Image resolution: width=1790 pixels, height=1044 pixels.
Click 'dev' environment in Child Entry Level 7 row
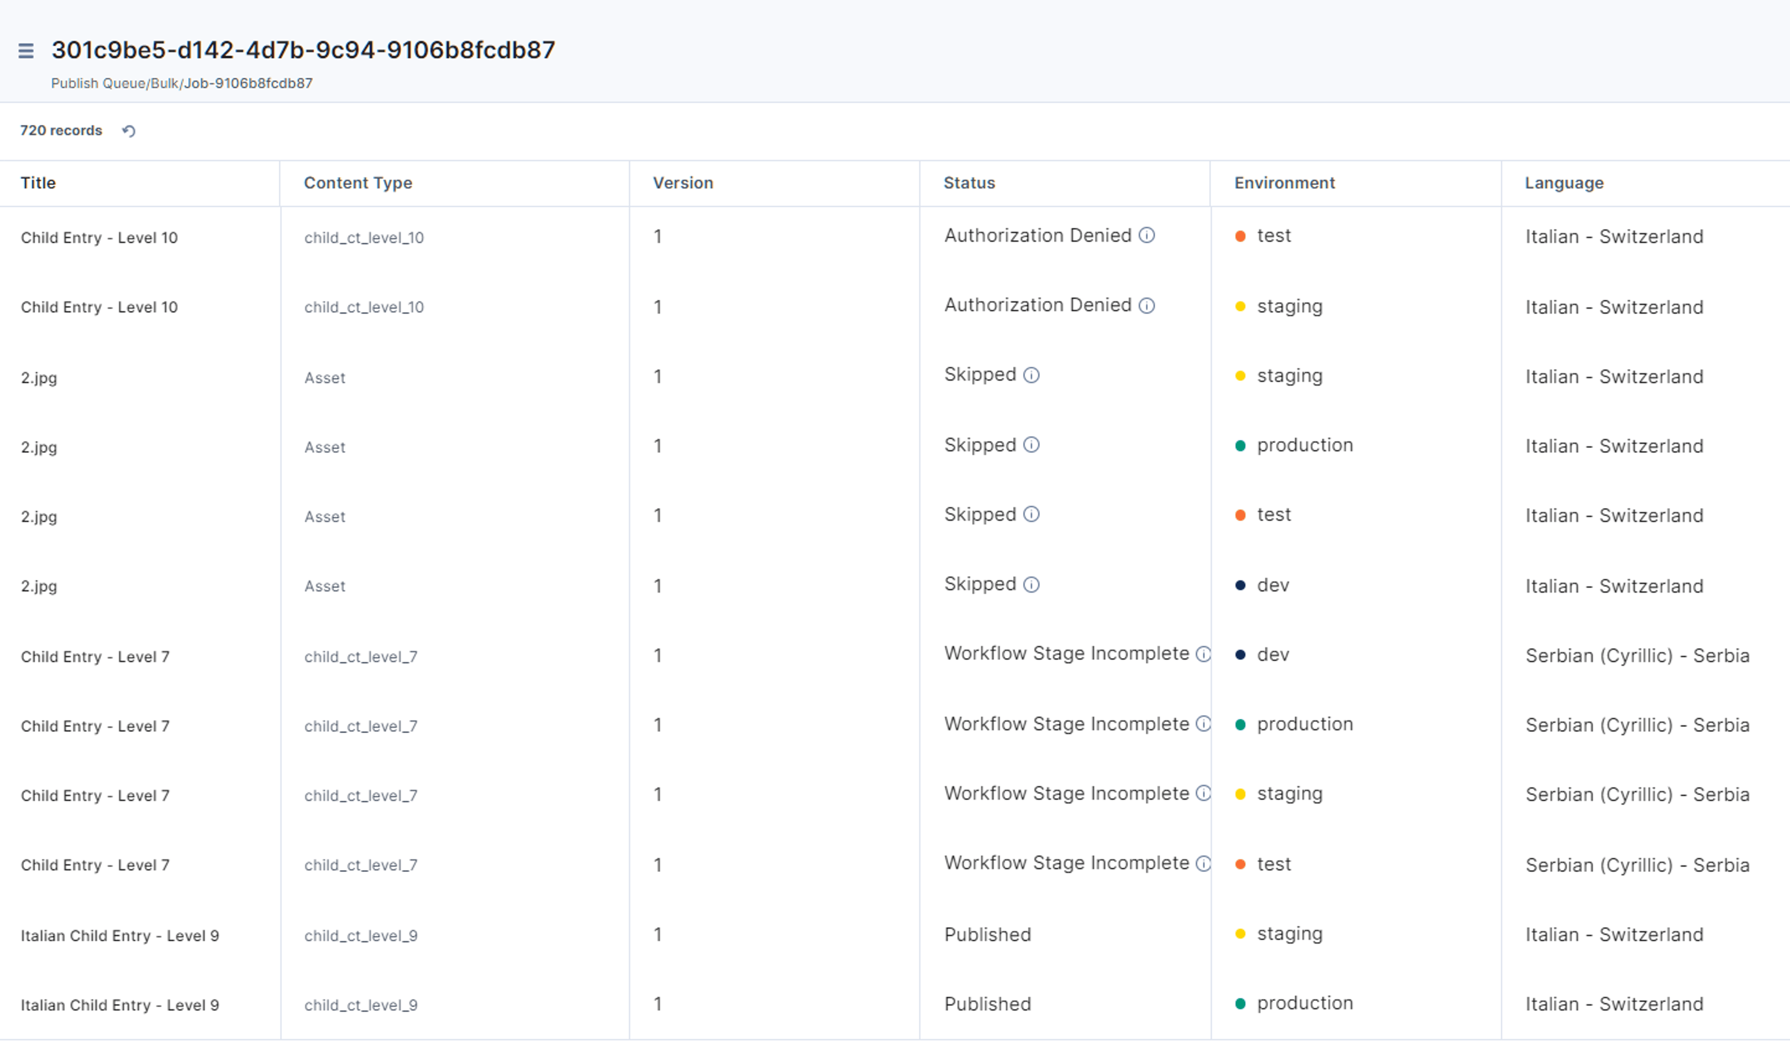click(x=1273, y=655)
